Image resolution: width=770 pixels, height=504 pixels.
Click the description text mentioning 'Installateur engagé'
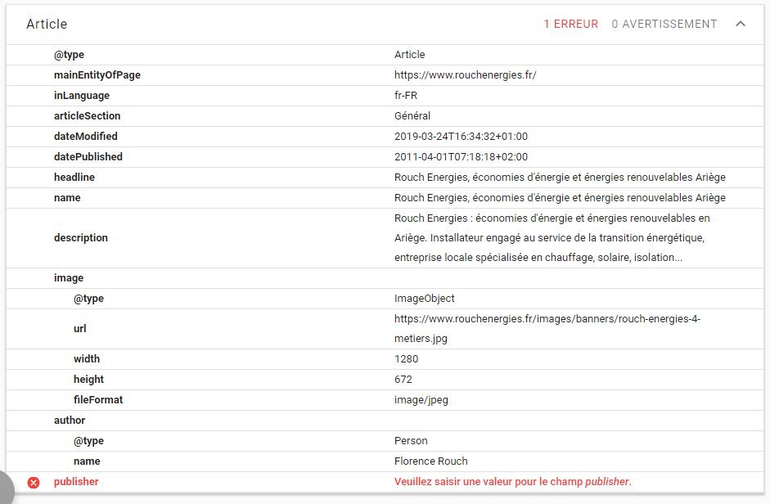pos(552,238)
